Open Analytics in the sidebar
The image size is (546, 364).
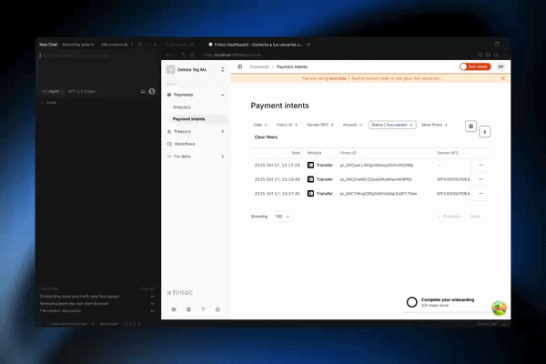[x=182, y=107]
